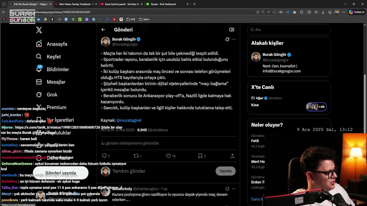The width and height of the screenshot is (367, 206).
Task: Open downloads icon in toolbar
Action: pyautogui.click(x=323, y=12)
